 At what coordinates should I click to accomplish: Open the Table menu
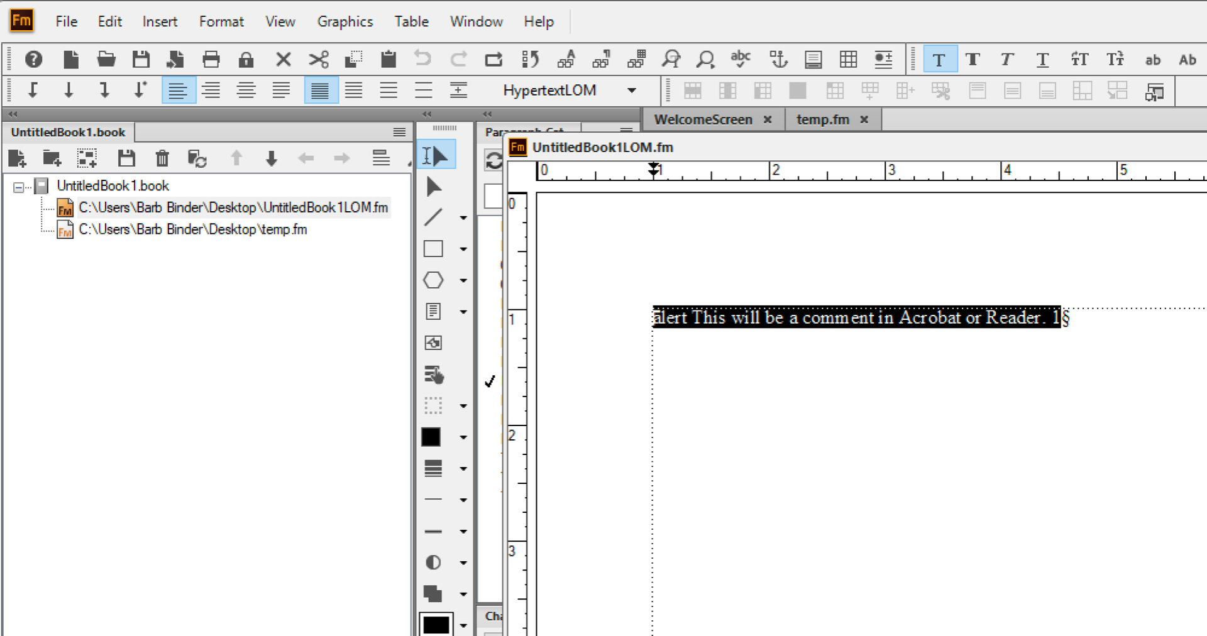[411, 21]
